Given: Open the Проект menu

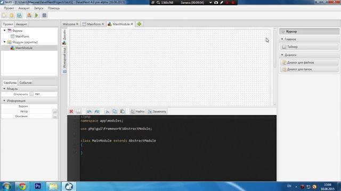Looking at the screenshot, I should (9, 8).
